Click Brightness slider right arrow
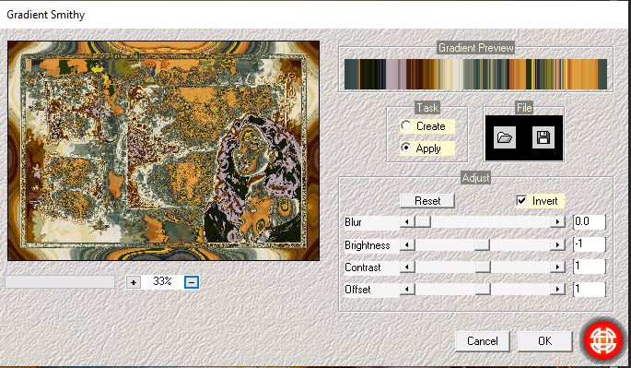 coord(557,244)
